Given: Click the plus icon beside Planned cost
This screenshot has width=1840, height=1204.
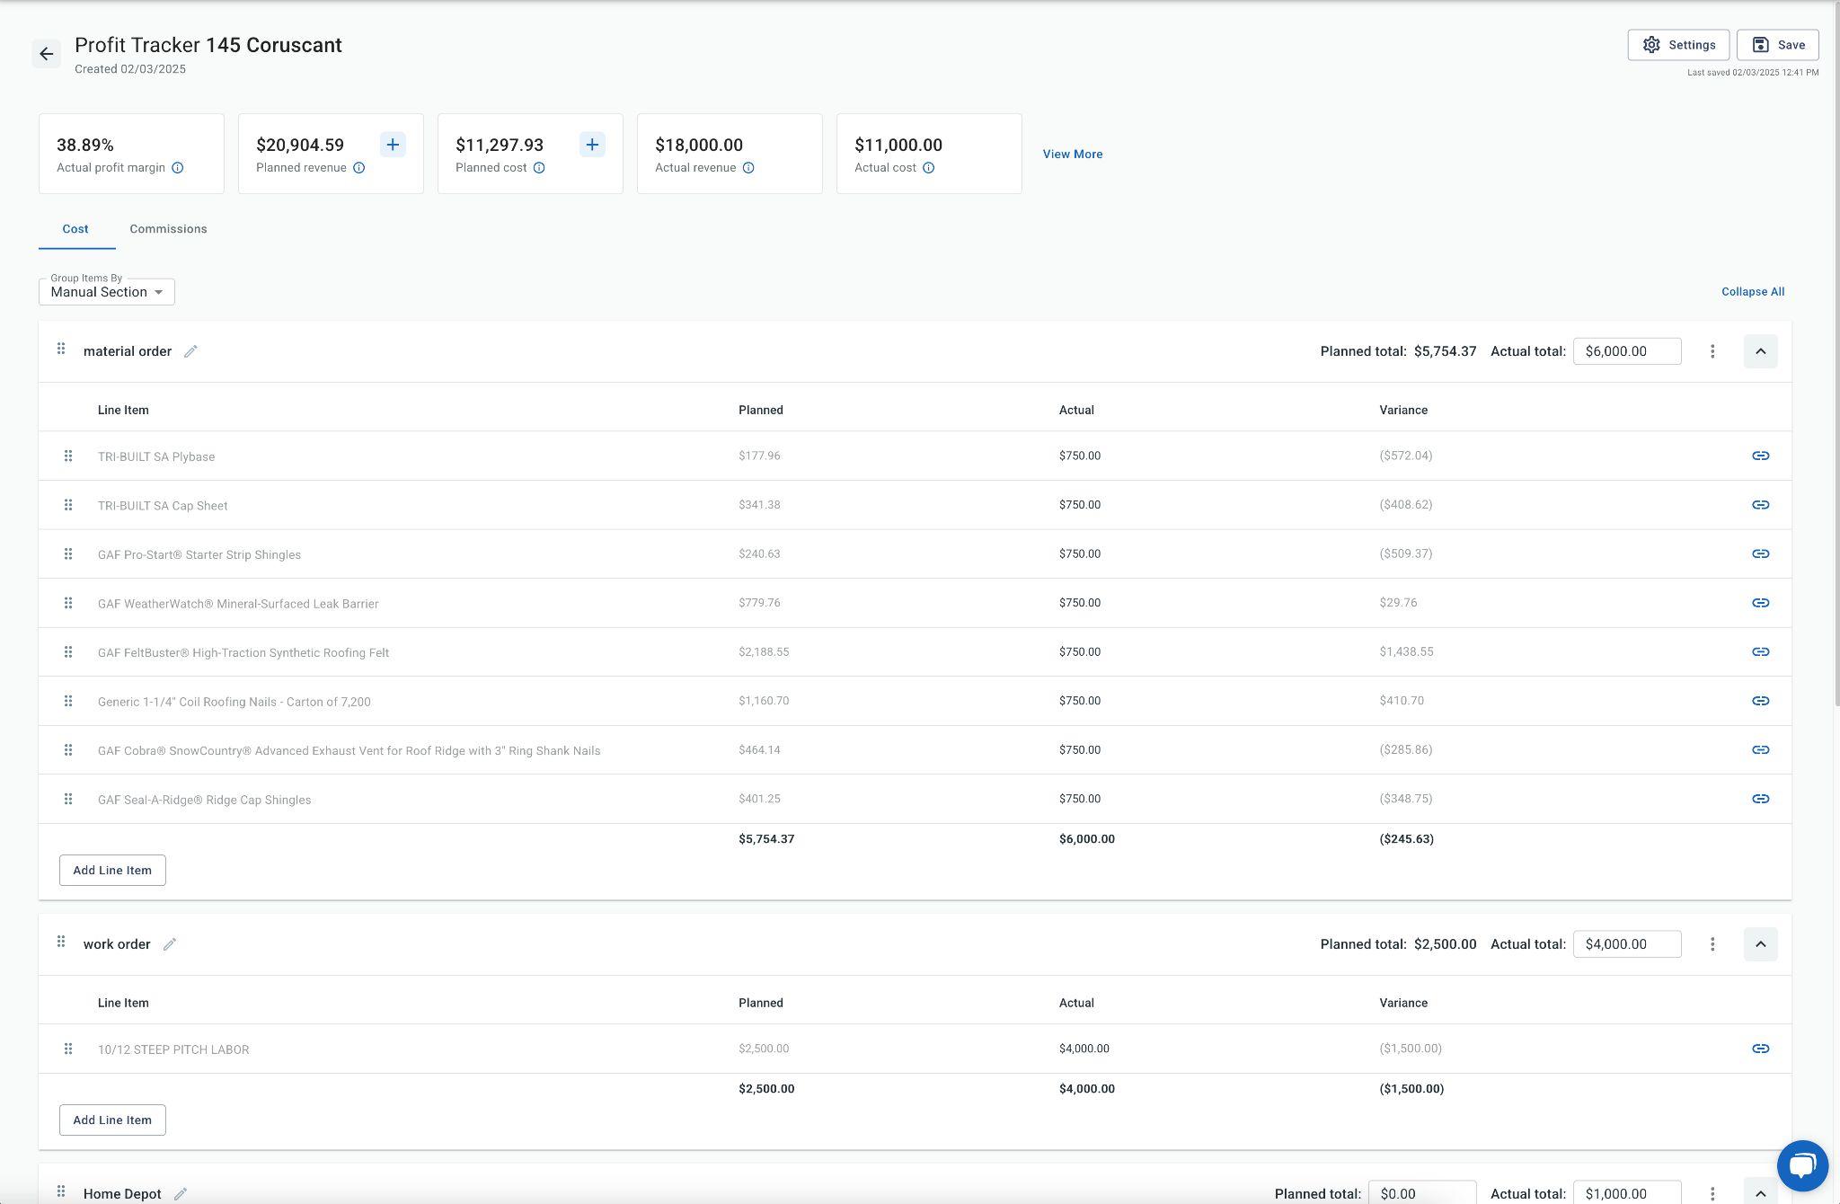Looking at the screenshot, I should click(x=592, y=145).
